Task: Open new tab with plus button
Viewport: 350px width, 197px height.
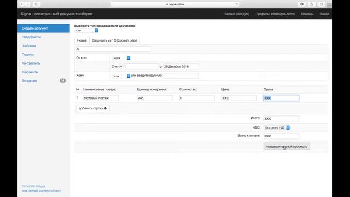Action: click(x=330, y=5)
